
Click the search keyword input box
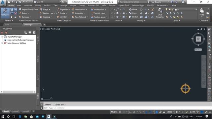(x=133, y=2)
